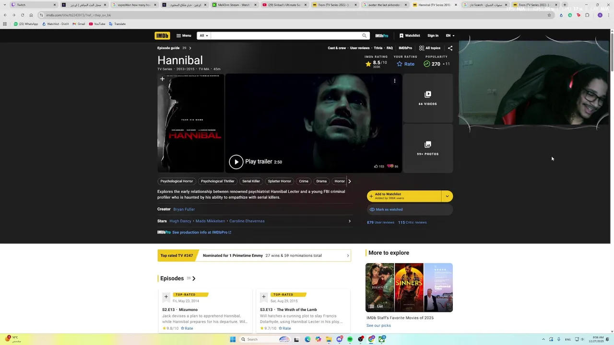
Task: Click the search magnifier icon
Action: [x=365, y=35]
